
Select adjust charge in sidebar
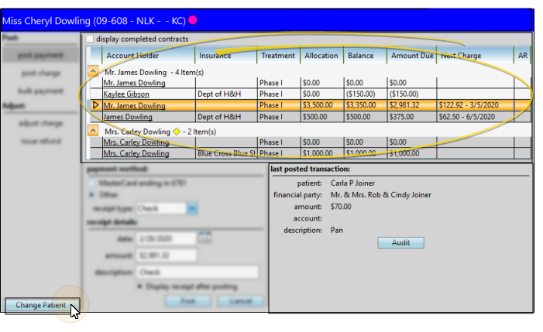(42, 122)
